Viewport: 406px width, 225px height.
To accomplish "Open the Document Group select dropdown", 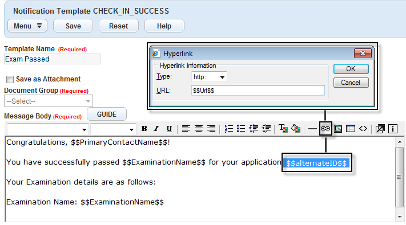I will 49,101.
